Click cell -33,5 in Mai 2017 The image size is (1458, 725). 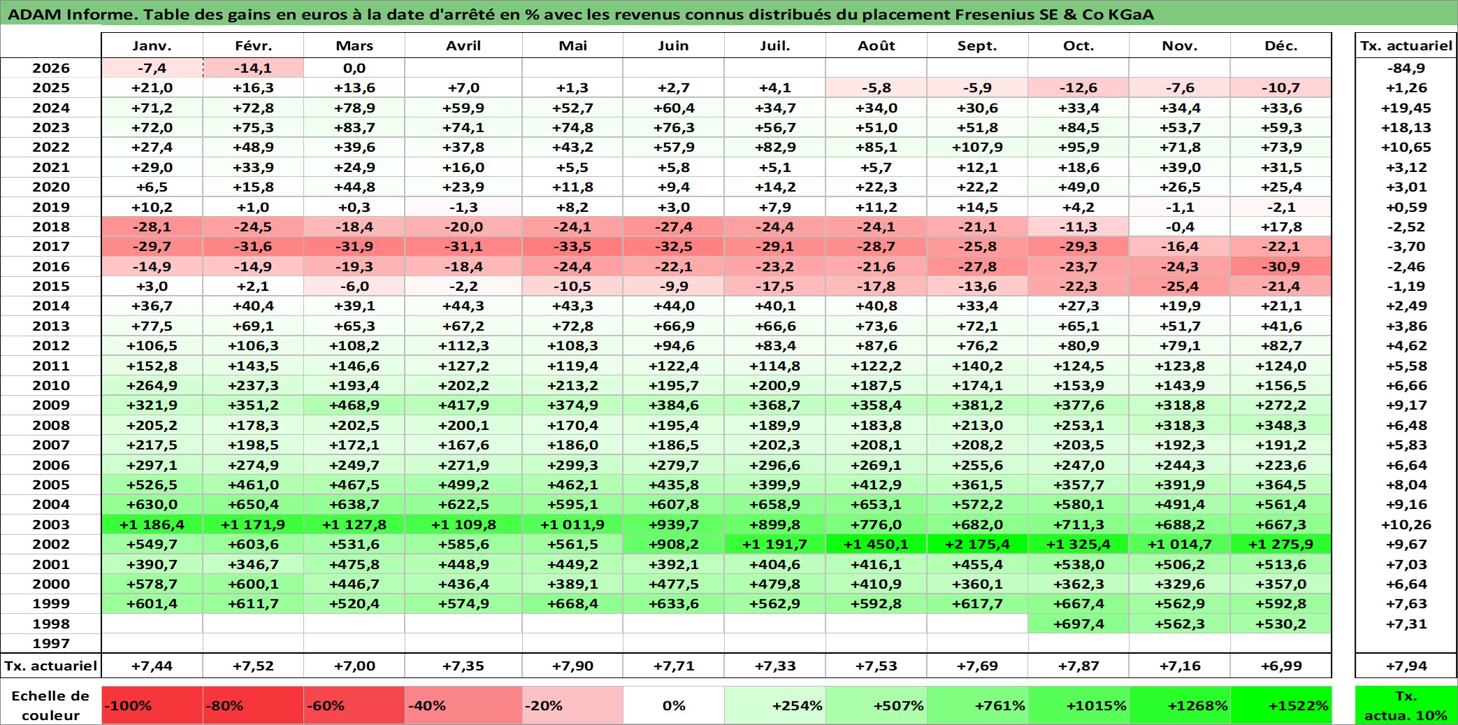(x=572, y=246)
